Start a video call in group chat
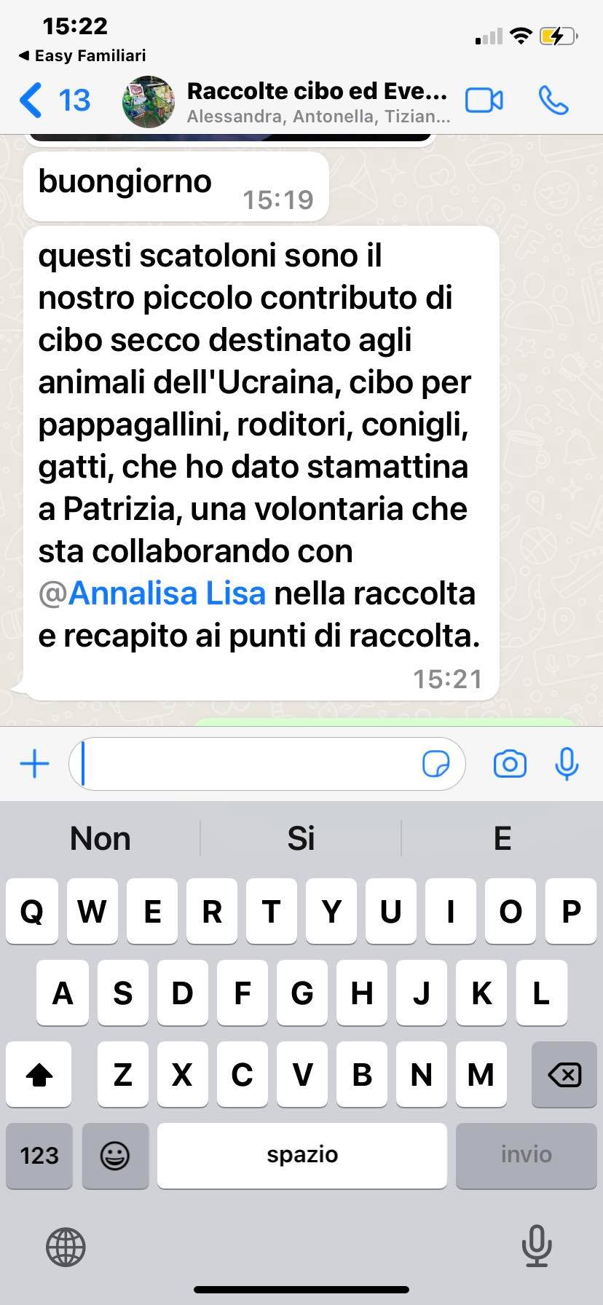The height and width of the screenshot is (1305, 603). [x=484, y=100]
